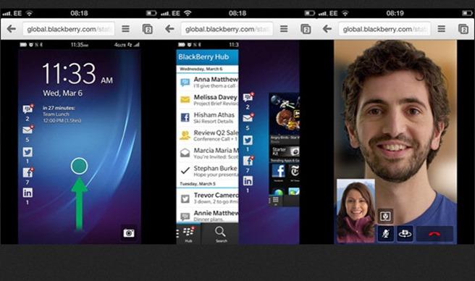475x281 pixels.
Task: Focus the URL field in the left browser panel
Action: (x=69, y=30)
